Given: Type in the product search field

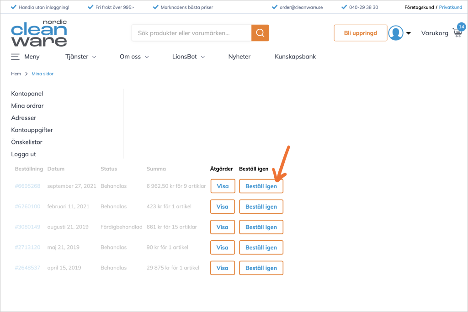Looking at the screenshot, I should 191,33.
